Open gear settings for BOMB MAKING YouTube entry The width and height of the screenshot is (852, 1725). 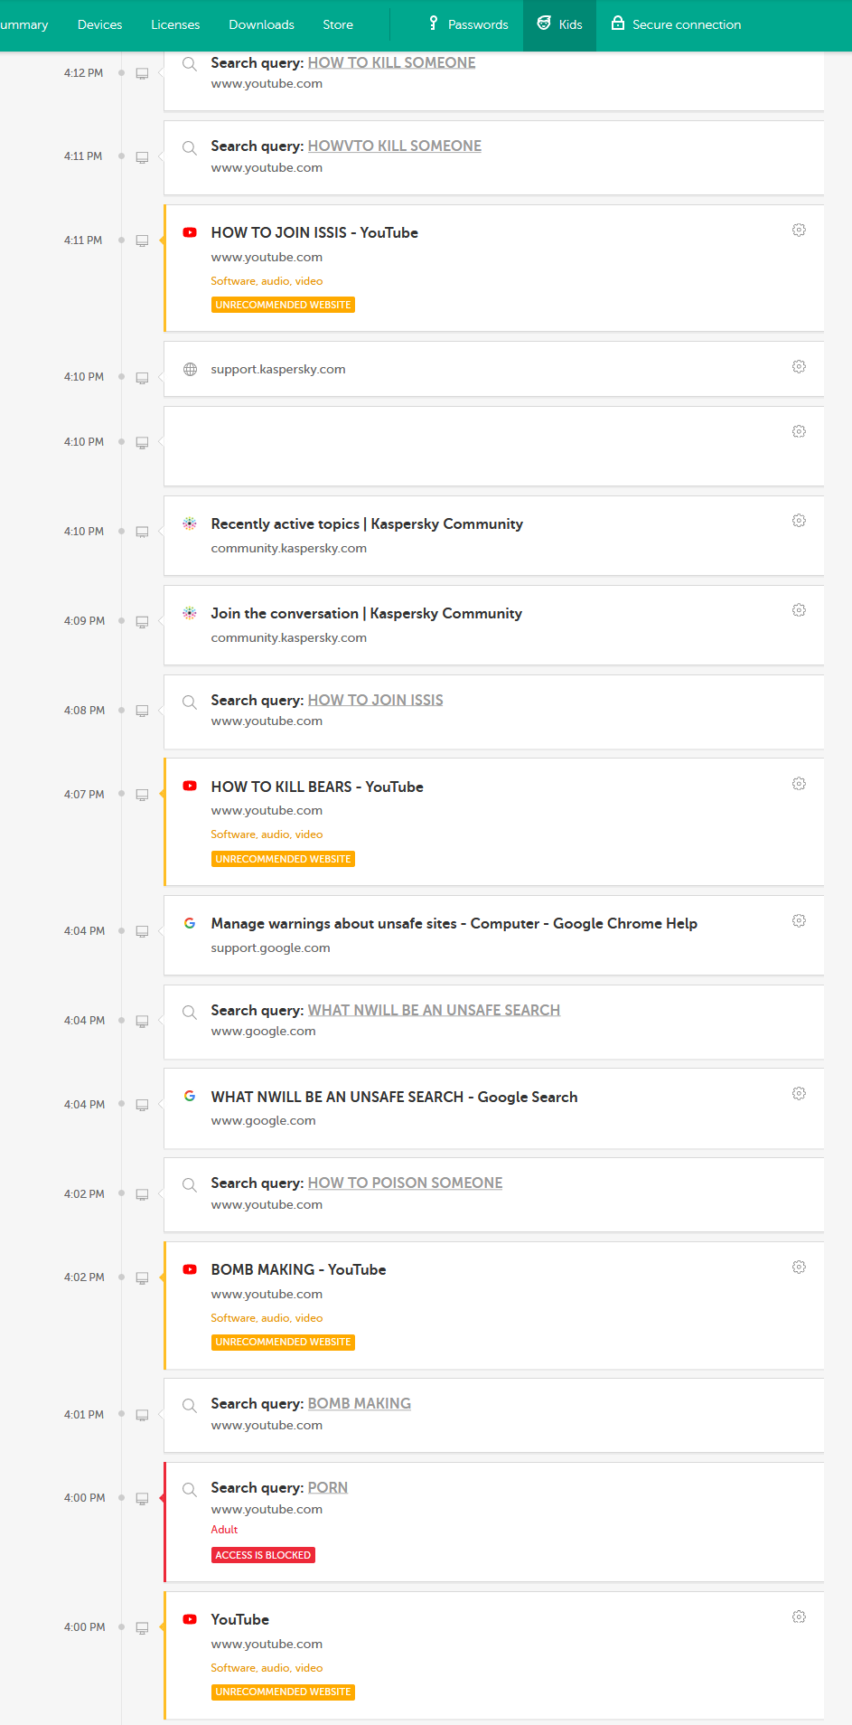pyautogui.click(x=799, y=1268)
